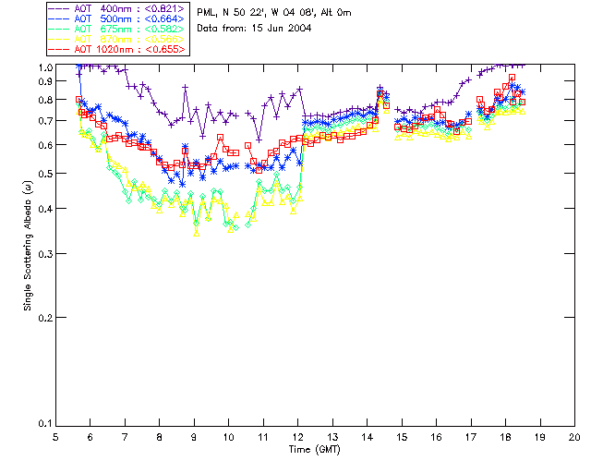Screen dimensions: 591x473
Task: Click the AOT 675nm legend entry
Action: point(116,29)
